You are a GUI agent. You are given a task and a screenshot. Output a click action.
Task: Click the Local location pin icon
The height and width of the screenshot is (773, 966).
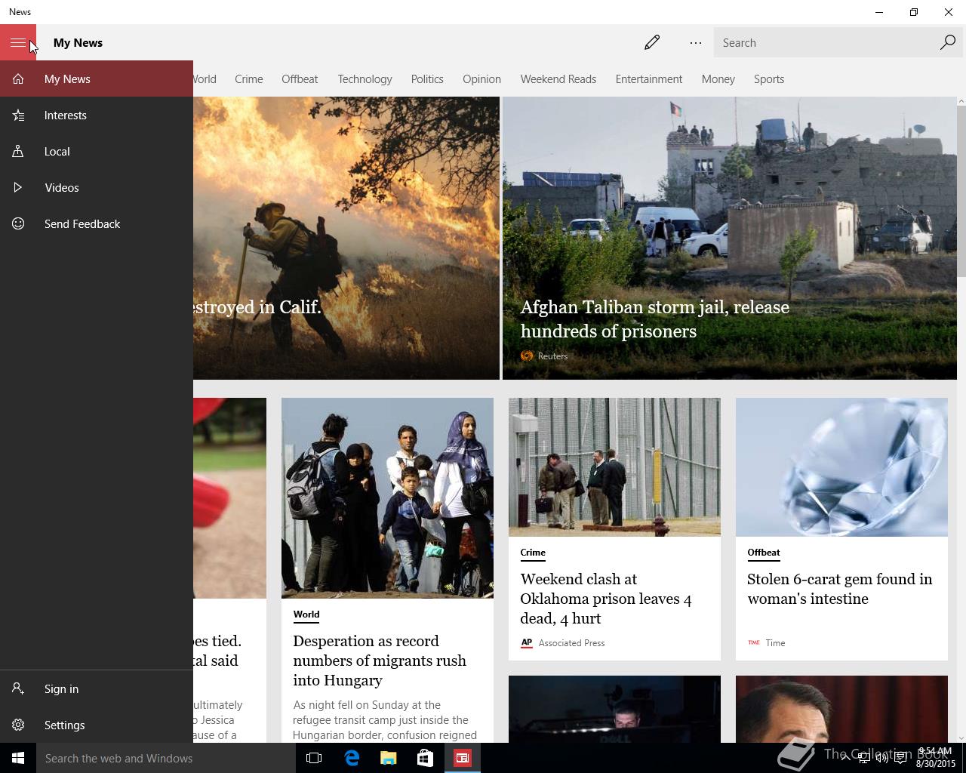[18, 151]
